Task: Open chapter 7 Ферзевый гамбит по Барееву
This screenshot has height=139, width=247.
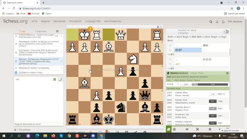Action: (39, 68)
